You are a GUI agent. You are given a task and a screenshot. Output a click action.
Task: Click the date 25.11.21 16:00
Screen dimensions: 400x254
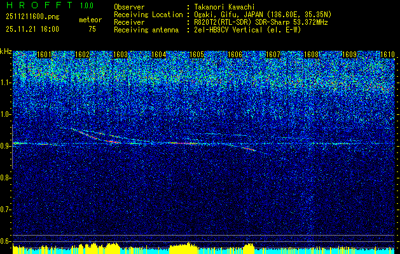pyautogui.click(x=32, y=29)
